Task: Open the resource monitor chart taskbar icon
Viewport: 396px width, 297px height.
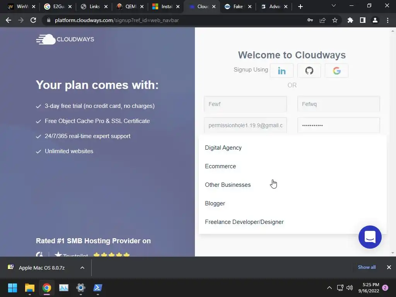Action: 64,288
